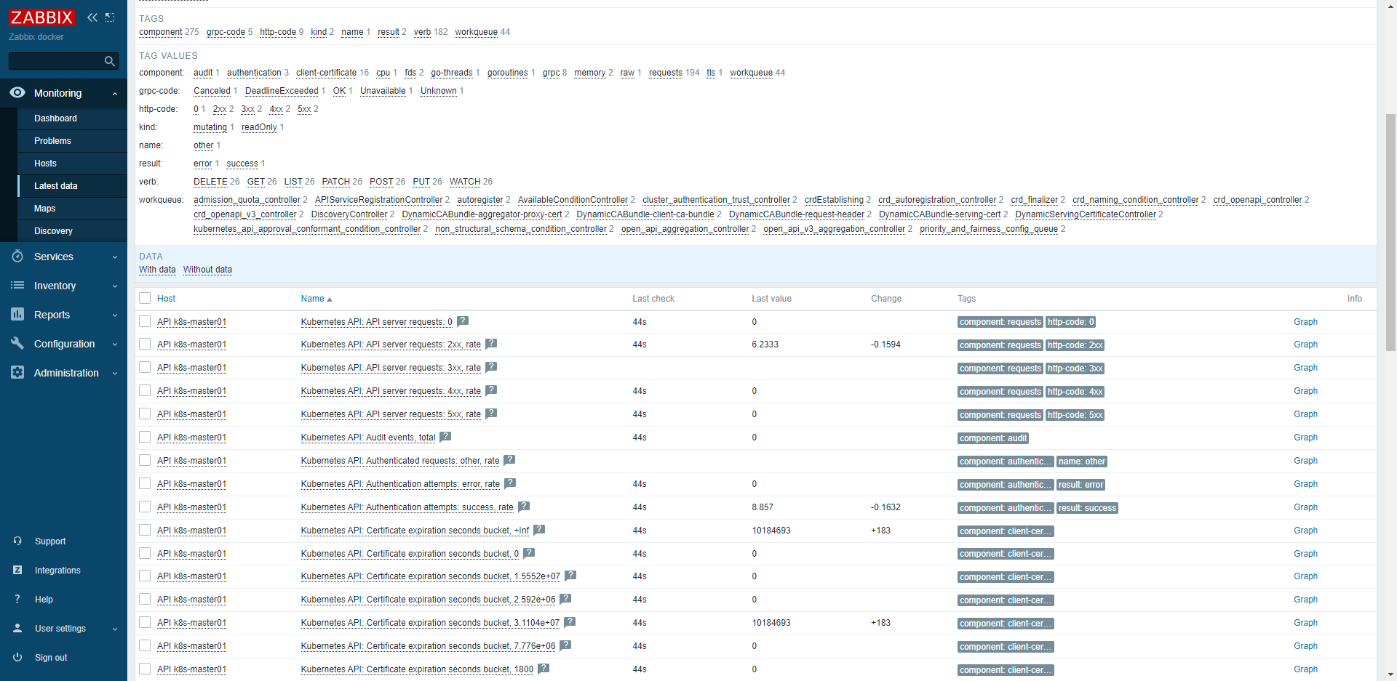1397x681 pixels.
Task: Filter by workqueue autoregister tag value
Action: click(x=479, y=200)
